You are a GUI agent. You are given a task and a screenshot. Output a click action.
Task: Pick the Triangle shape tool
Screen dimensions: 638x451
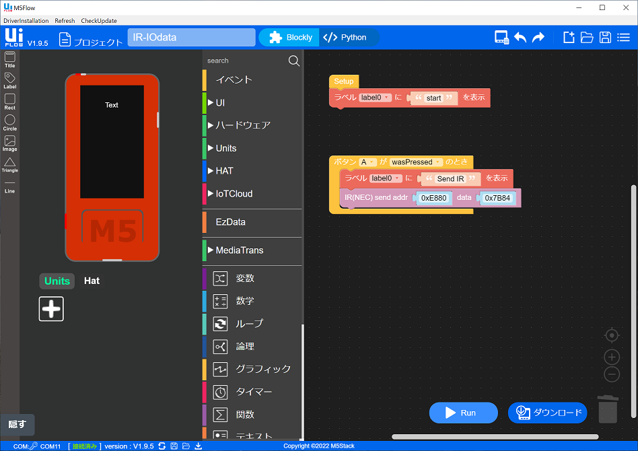10,165
